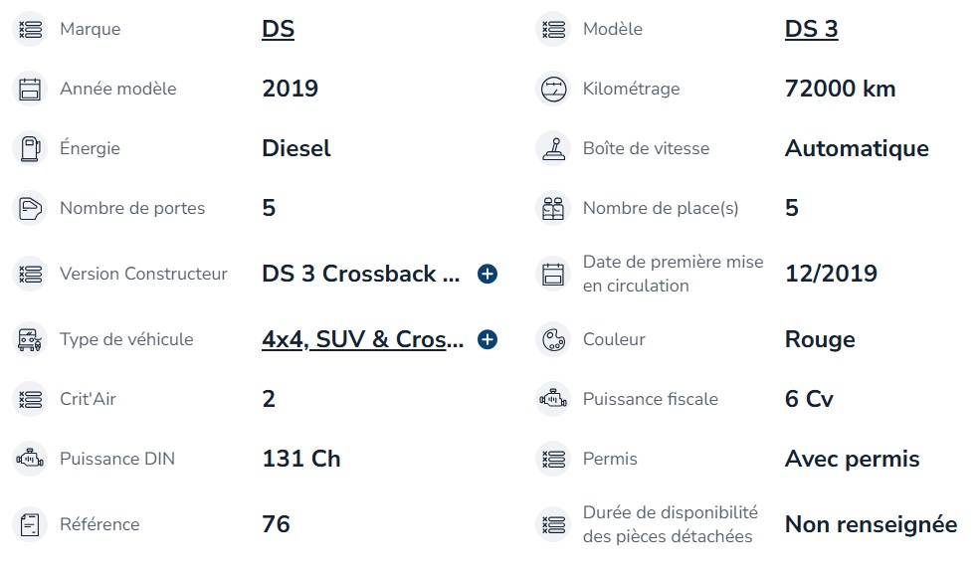Screen dimensions: 978x579
Task: Click the color palette icon beside Couleur
Action: pos(552,339)
